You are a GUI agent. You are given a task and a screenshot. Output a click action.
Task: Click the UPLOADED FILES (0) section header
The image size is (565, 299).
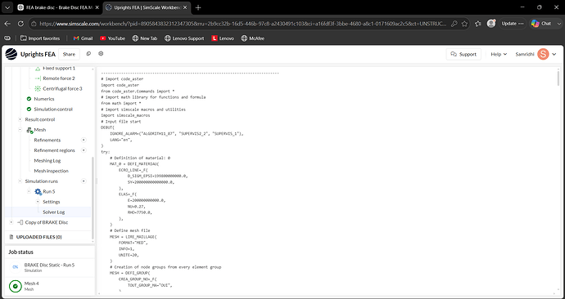click(39, 237)
